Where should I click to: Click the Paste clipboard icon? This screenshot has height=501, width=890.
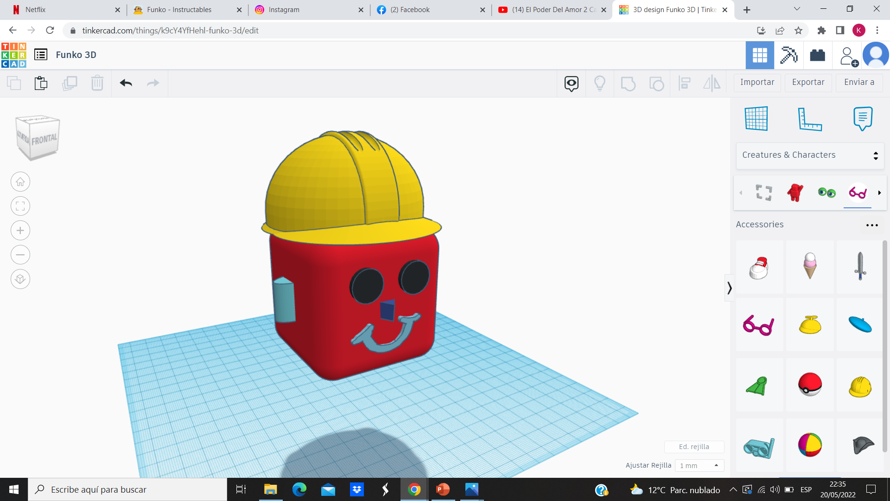coord(41,83)
